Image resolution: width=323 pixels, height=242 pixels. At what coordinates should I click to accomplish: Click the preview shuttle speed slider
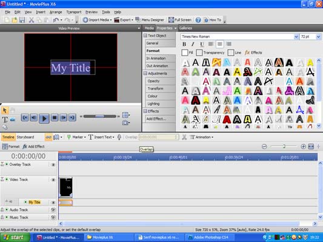(100, 116)
